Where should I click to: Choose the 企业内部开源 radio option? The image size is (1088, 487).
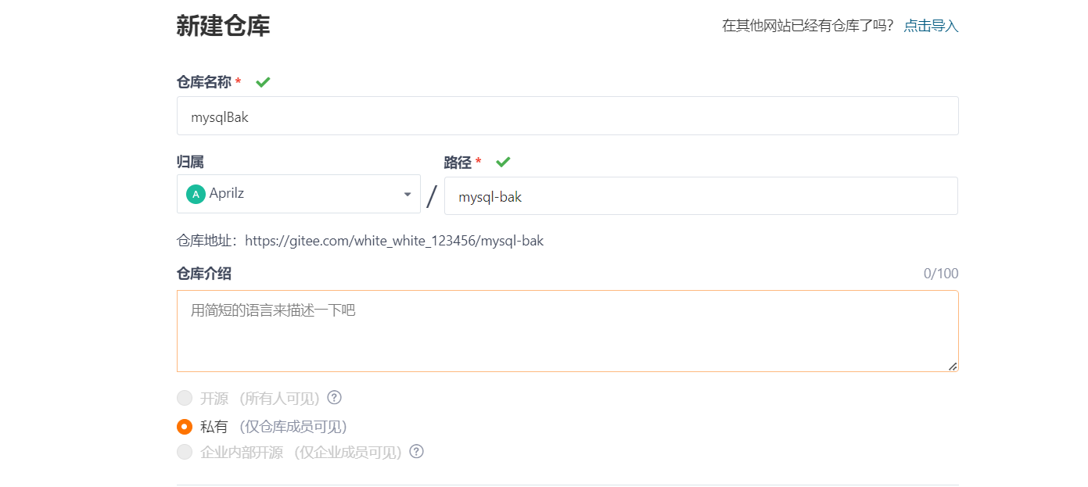click(185, 452)
